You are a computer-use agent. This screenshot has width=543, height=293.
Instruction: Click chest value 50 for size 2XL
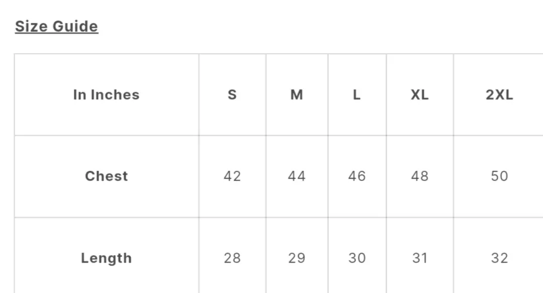(499, 176)
